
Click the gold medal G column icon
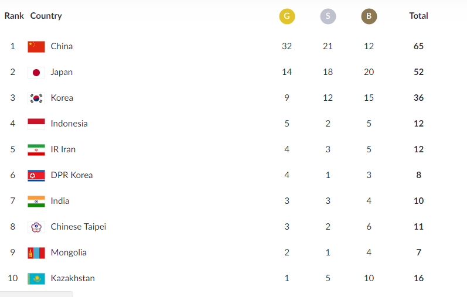coord(287,16)
